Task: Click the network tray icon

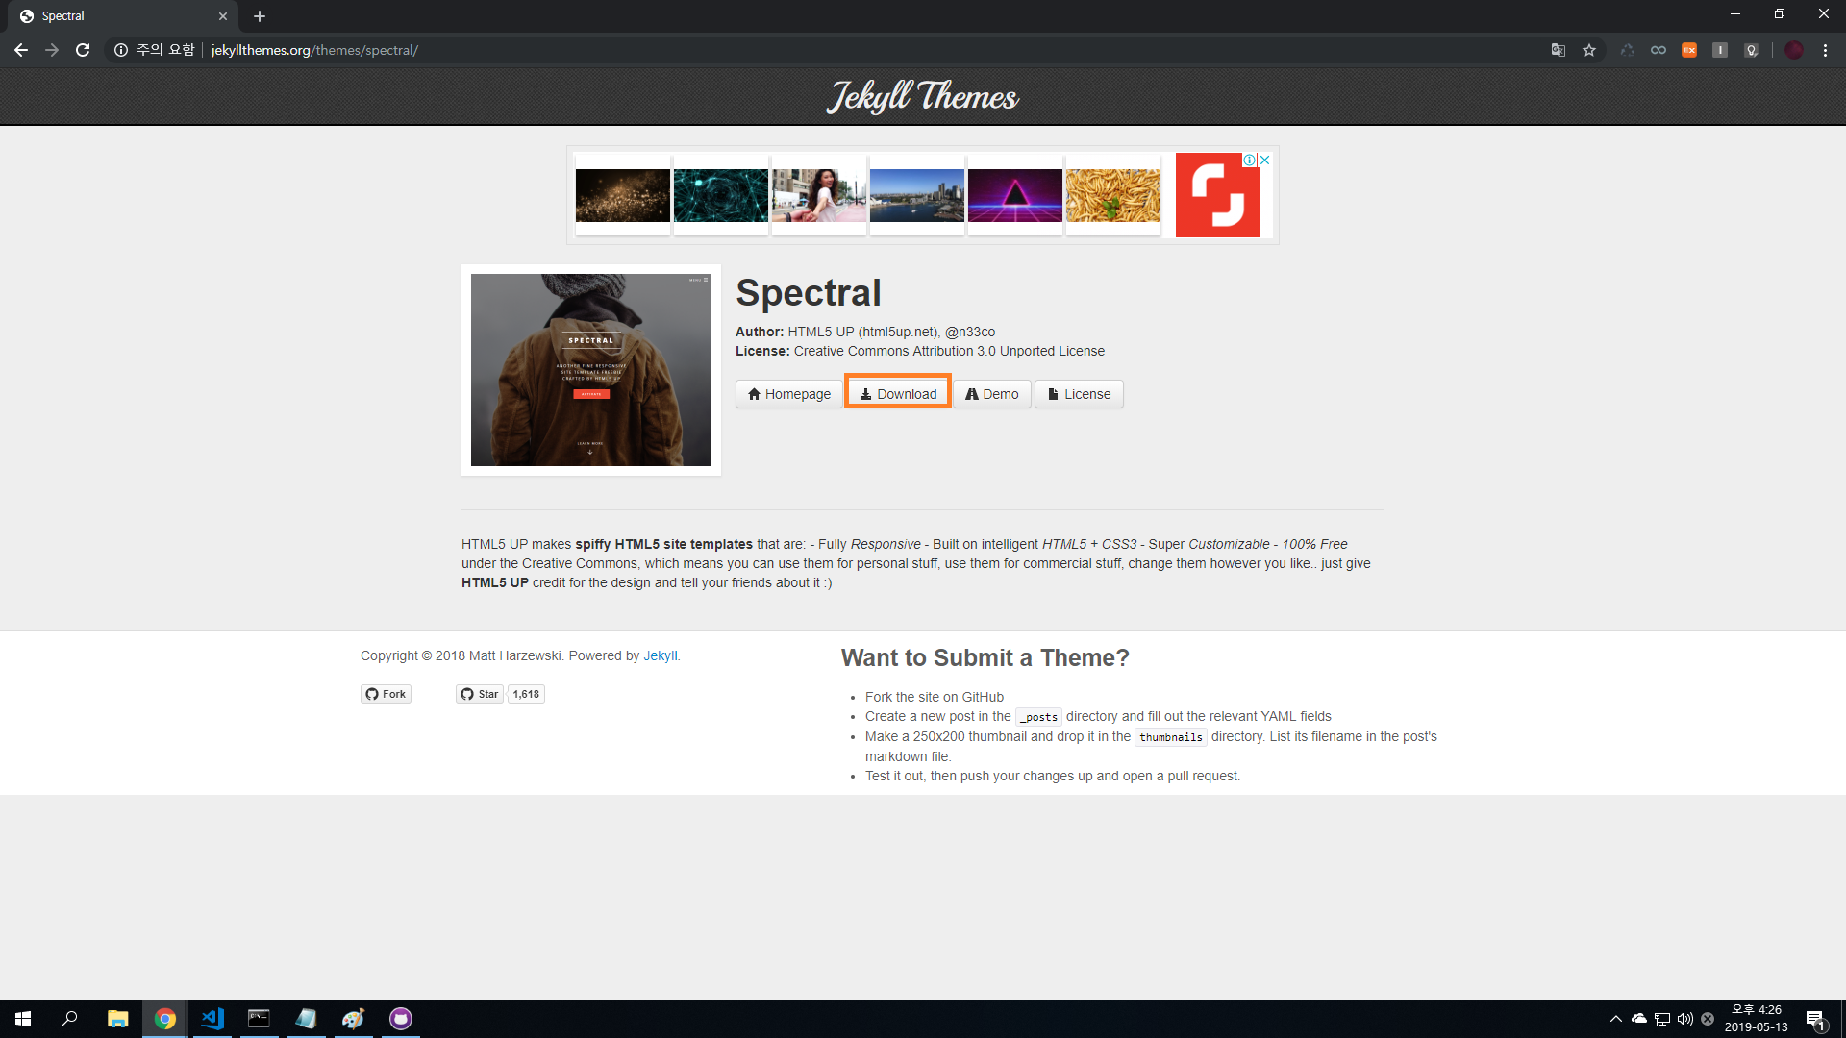Action: [1662, 1019]
